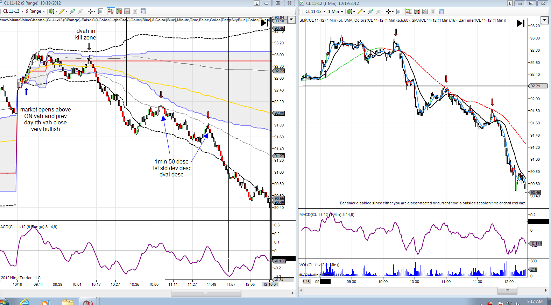Show data box in 9 Range chart
This screenshot has height=305, width=551.
(143, 12)
